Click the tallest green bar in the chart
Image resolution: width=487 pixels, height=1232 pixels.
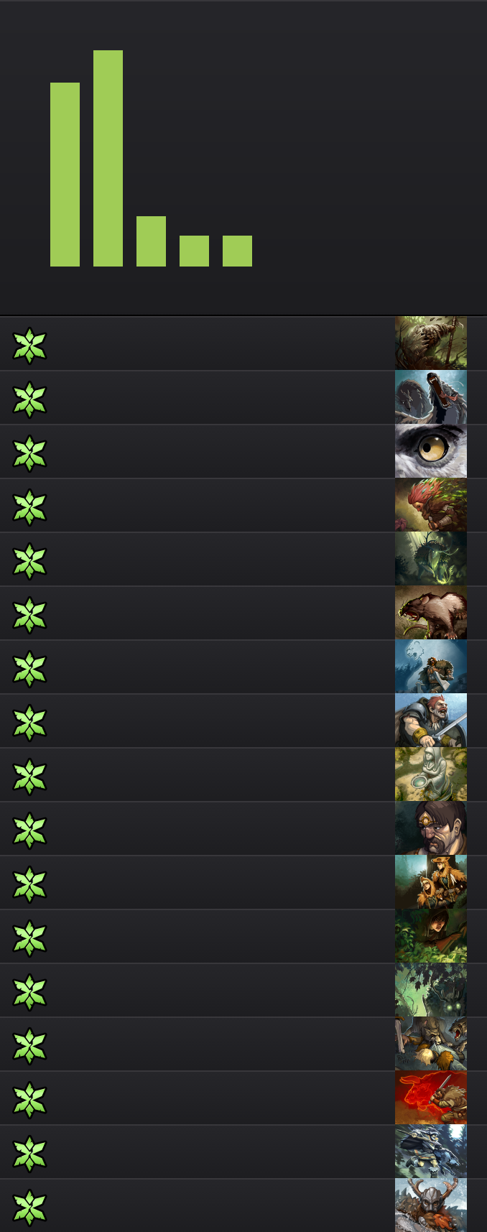point(108,158)
